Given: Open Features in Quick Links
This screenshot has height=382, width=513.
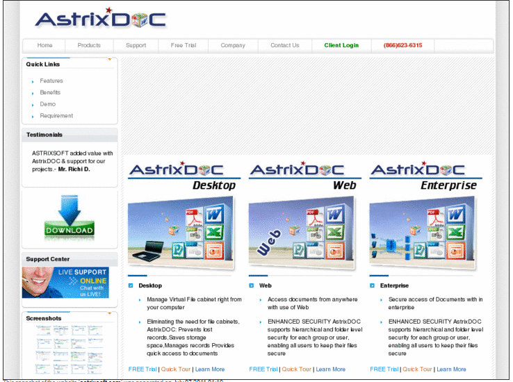Looking at the screenshot, I should pos(51,81).
